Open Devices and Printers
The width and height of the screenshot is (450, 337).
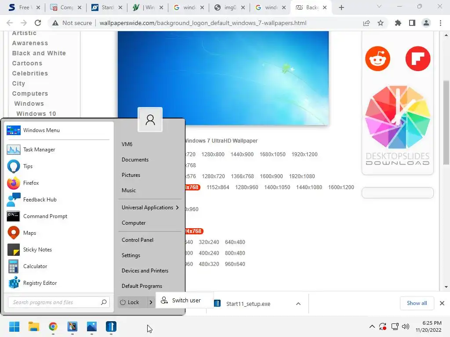pos(145,270)
